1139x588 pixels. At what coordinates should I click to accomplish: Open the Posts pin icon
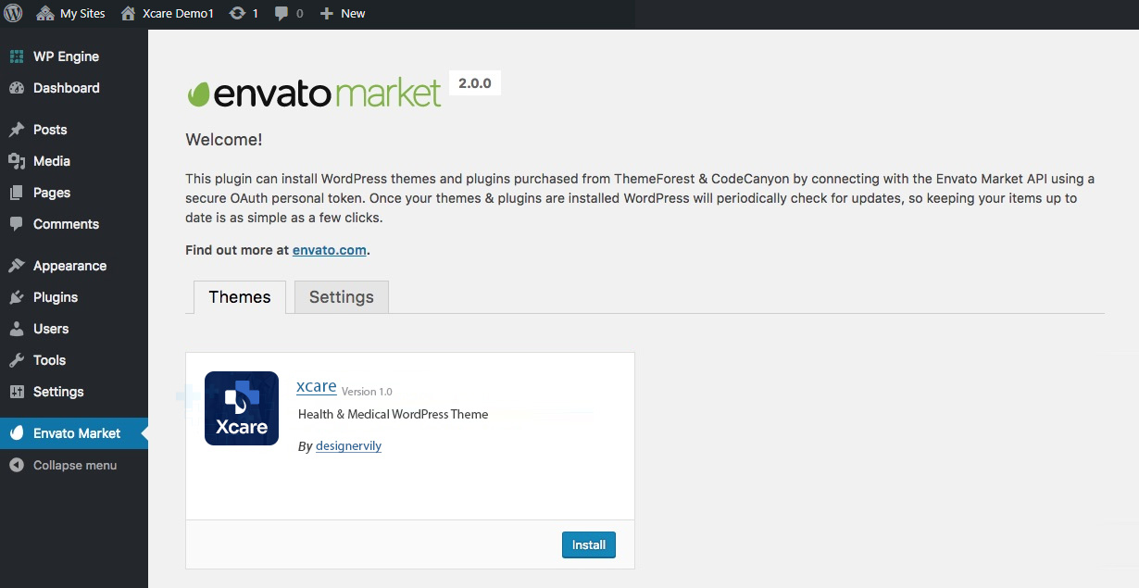pyautogui.click(x=17, y=130)
